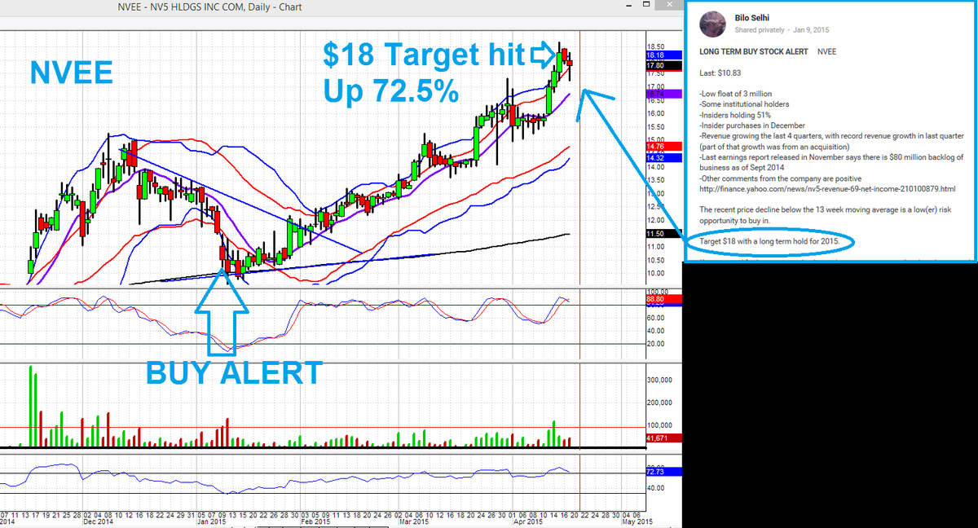This screenshot has height=528, width=978.
Task: Select the 'Insiders holding 51%' line
Action: pos(736,115)
